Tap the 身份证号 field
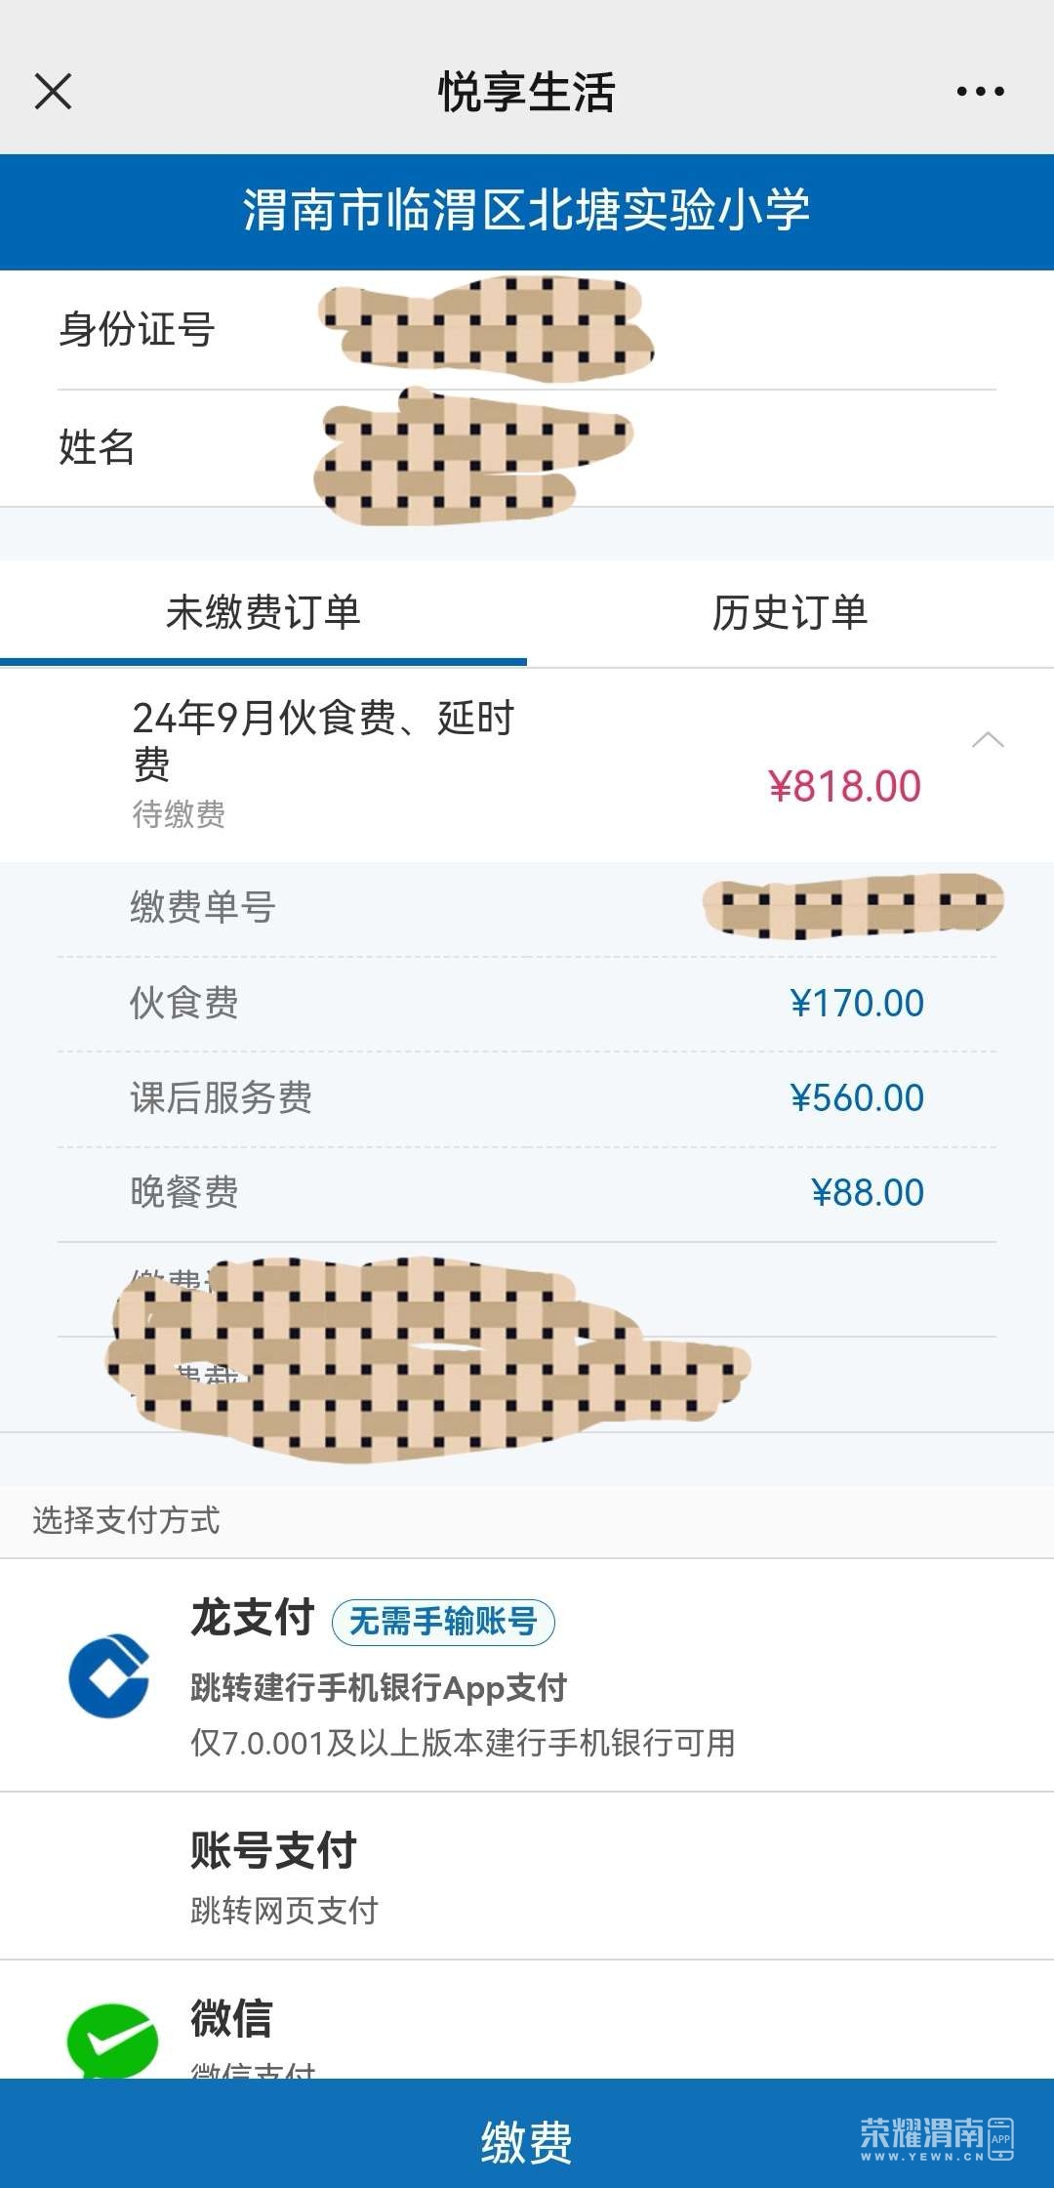The height and width of the screenshot is (2188, 1054). 527,330
